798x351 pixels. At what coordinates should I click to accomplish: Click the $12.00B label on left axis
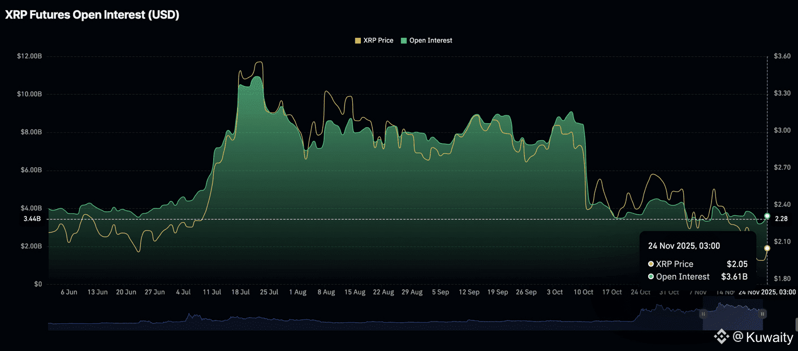coord(29,57)
